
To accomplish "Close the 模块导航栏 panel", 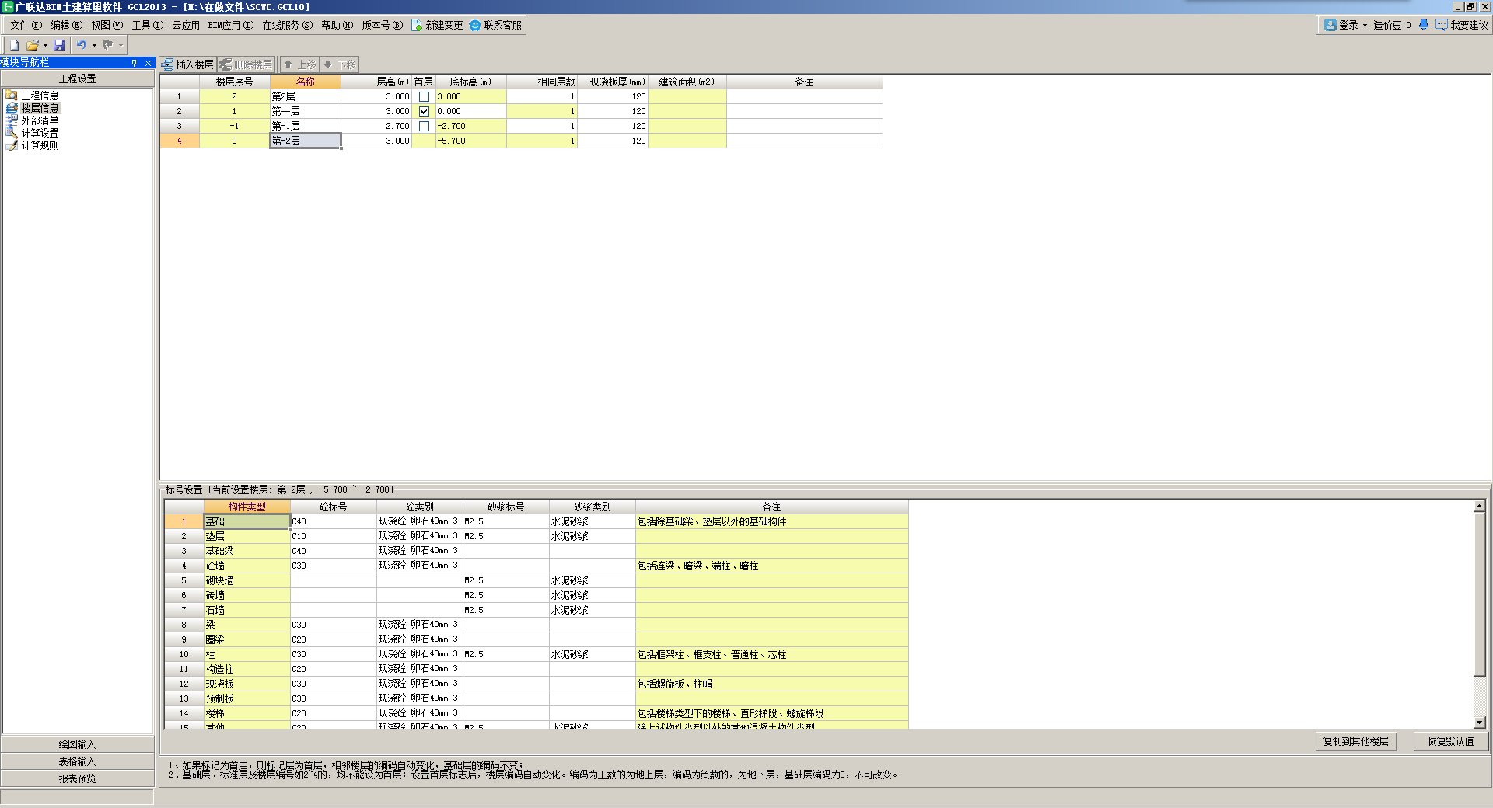I will [x=148, y=63].
